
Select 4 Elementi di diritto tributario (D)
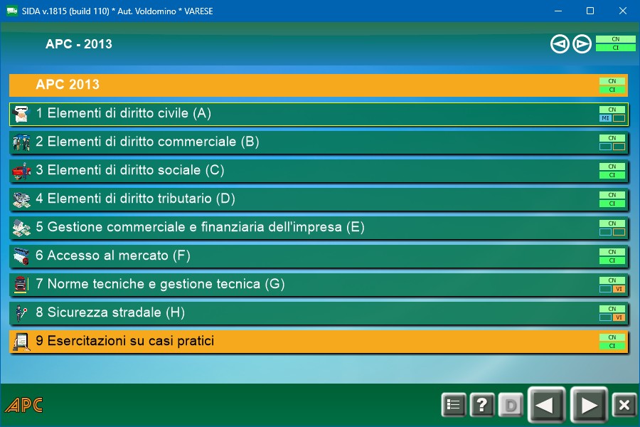coord(135,199)
